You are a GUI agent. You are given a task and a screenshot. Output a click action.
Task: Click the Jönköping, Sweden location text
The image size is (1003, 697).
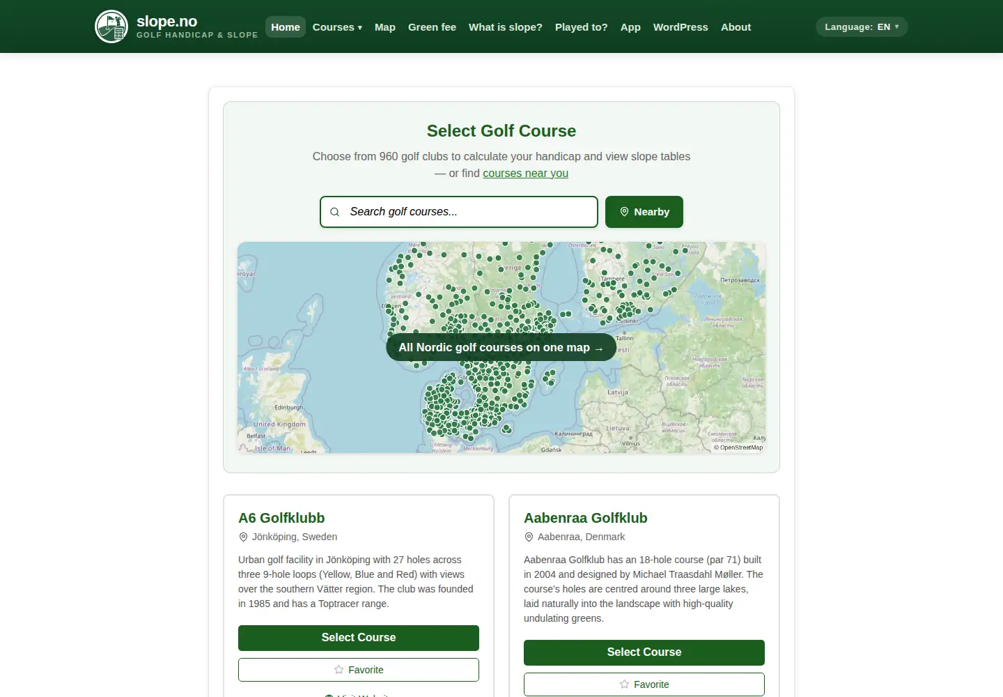click(295, 537)
